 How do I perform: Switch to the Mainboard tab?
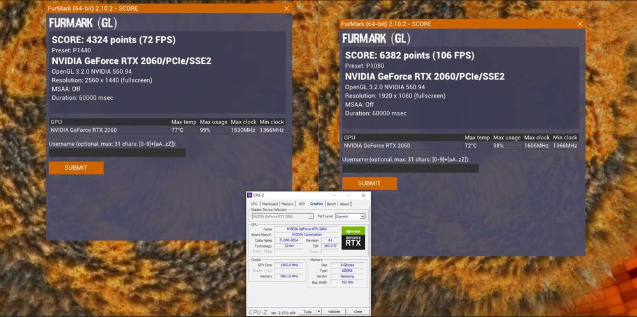point(270,204)
